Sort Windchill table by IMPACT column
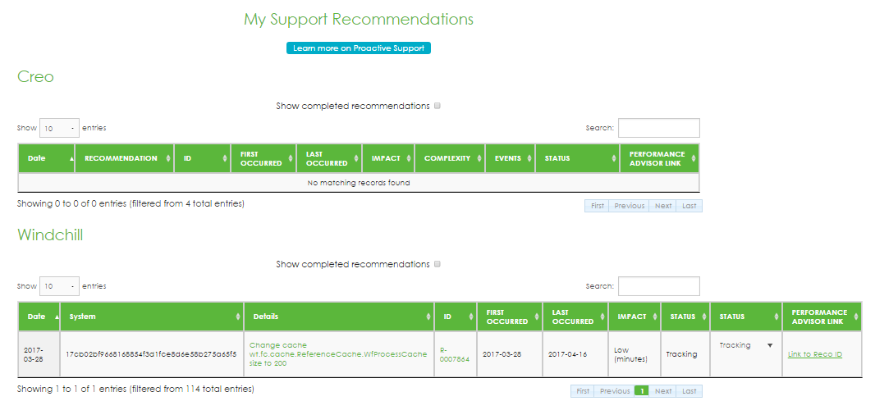875x401 pixels. click(634, 317)
